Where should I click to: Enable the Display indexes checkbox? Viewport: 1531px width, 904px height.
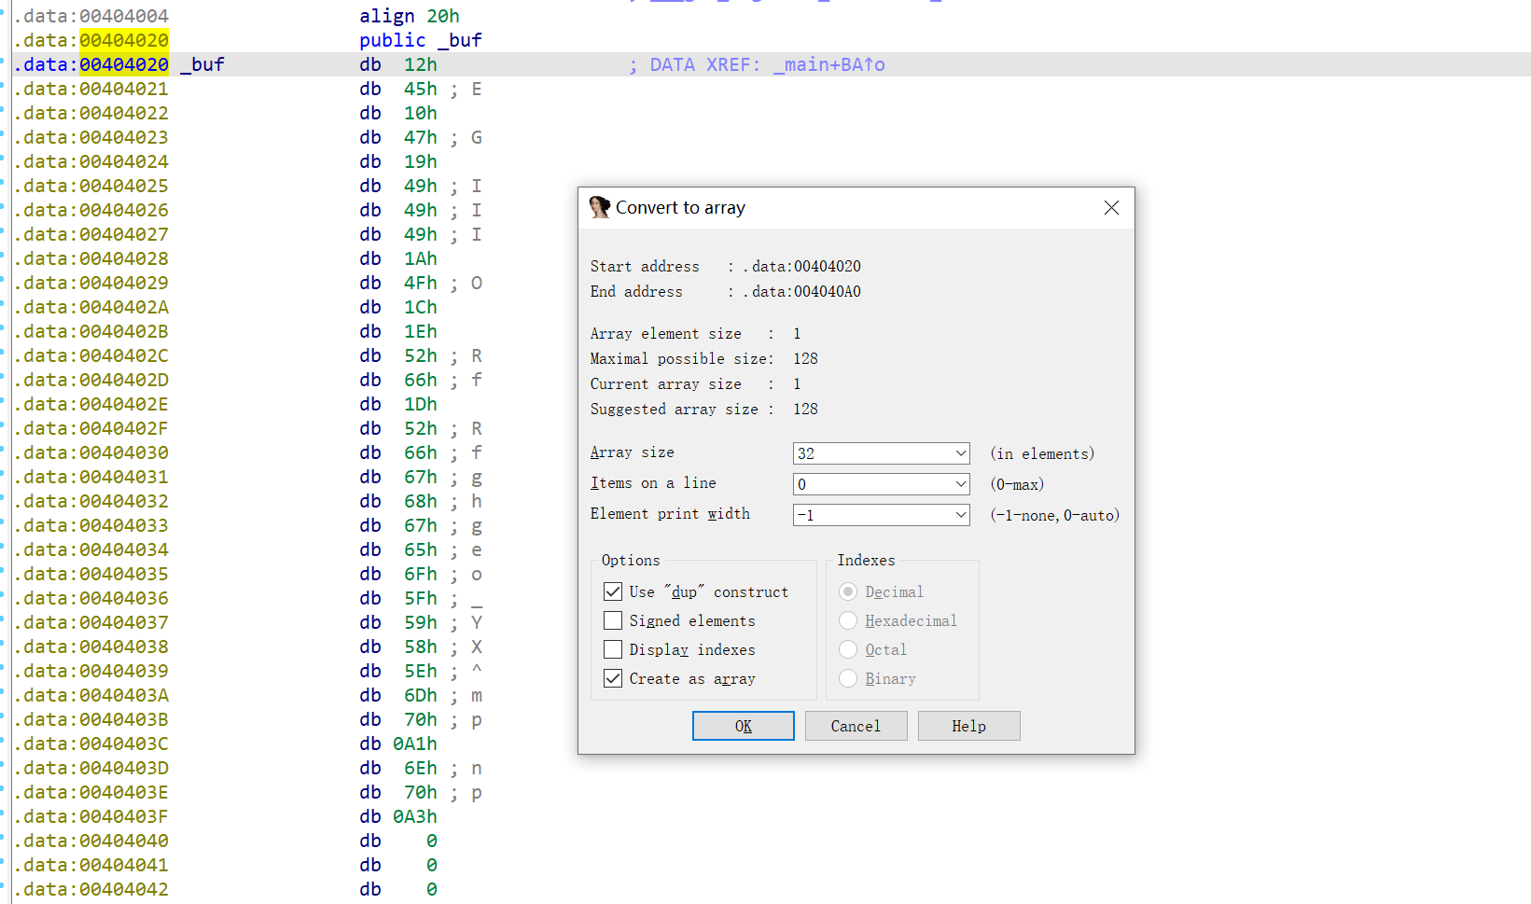click(613, 649)
